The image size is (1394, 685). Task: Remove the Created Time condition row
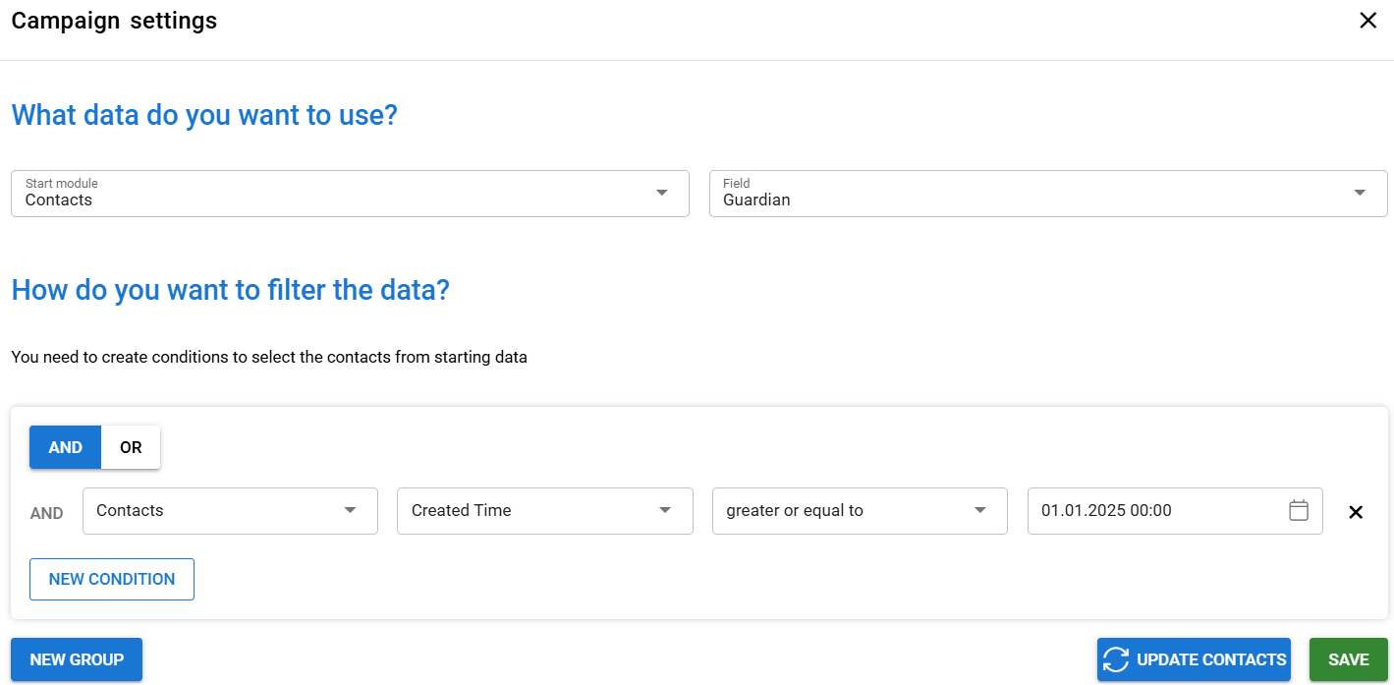(x=1356, y=512)
